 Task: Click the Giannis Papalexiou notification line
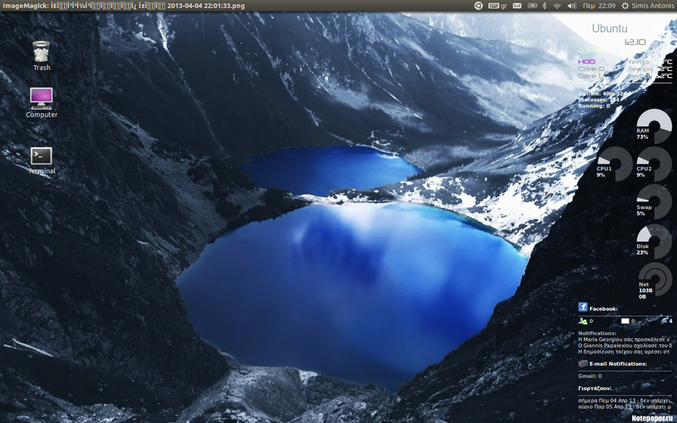(625, 346)
